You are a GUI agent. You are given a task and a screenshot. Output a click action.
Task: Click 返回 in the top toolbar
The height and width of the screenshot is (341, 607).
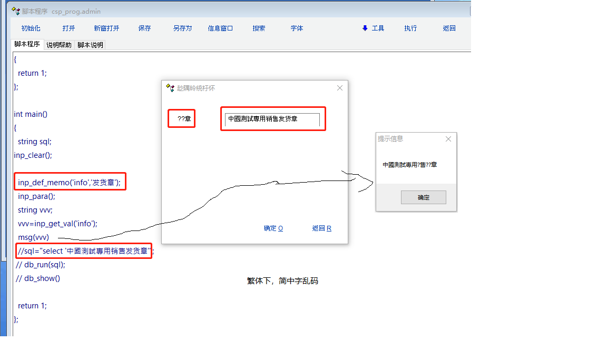pos(449,28)
